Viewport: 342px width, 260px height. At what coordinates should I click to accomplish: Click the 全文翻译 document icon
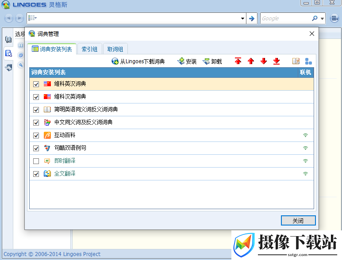pos(47,174)
